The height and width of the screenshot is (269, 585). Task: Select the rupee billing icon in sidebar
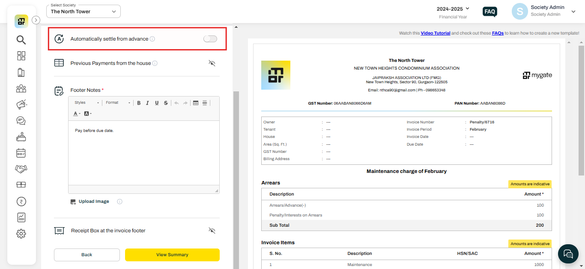21,201
